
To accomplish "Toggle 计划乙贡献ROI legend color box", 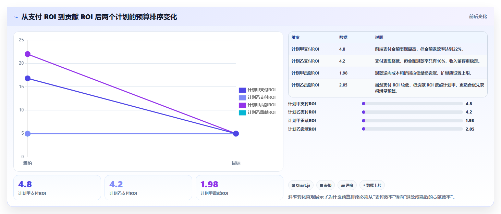I will pos(243,112).
